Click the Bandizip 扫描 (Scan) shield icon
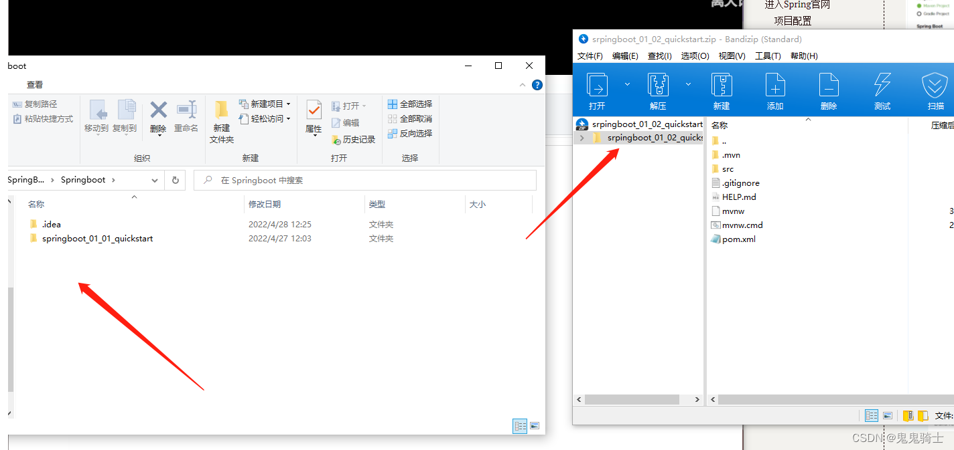This screenshot has width=954, height=450. pos(935,85)
